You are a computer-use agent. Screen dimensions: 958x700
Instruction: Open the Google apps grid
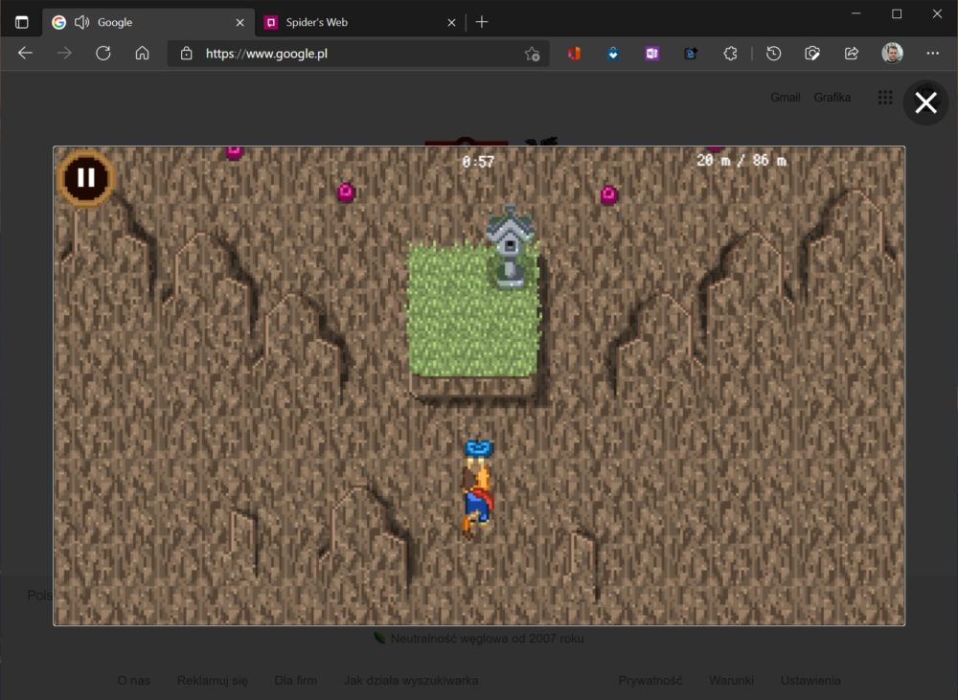pyautogui.click(x=884, y=97)
